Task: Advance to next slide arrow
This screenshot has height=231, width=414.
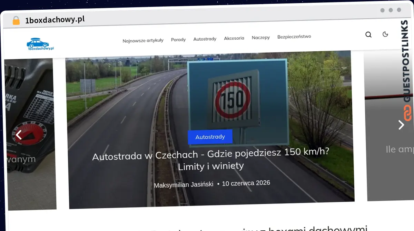Action: (401, 124)
